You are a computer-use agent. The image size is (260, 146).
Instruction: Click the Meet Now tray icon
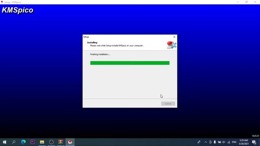pyautogui.click(x=210, y=142)
